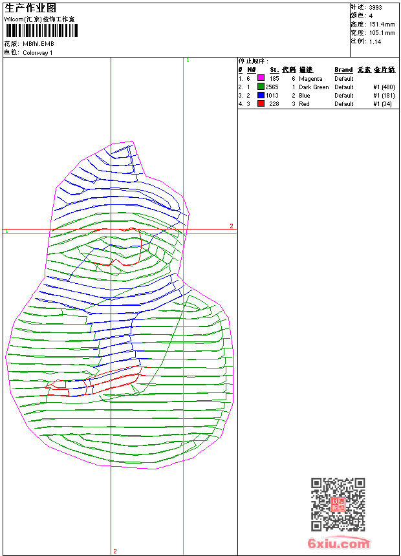This screenshot has width=401, height=556.
Task: Click the red seal inside QR code
Action: 338,505
